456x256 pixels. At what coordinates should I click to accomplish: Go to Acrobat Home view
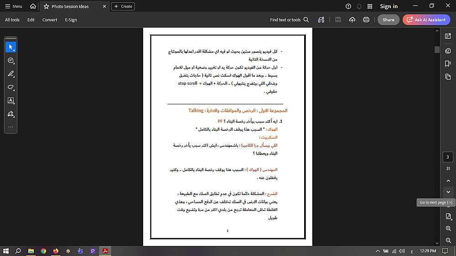pyautogui.click(x=33, y=6)
